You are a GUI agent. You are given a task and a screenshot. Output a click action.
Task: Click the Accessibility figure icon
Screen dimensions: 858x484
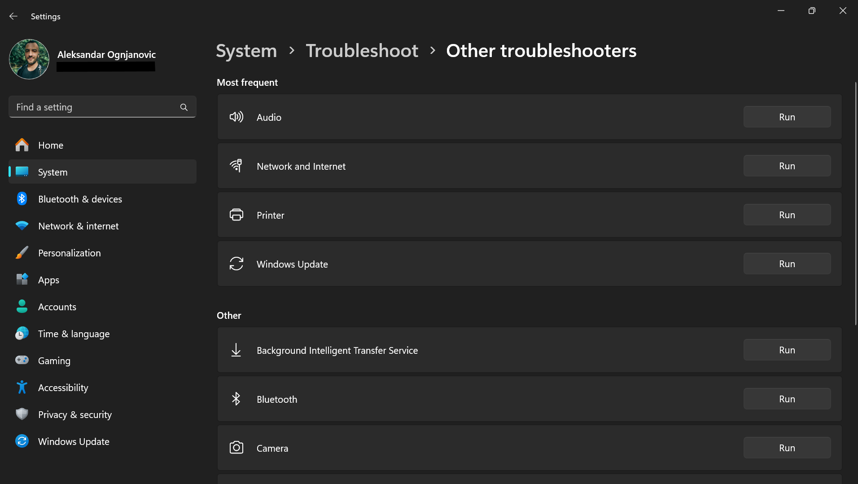click(x=22, y=387)
